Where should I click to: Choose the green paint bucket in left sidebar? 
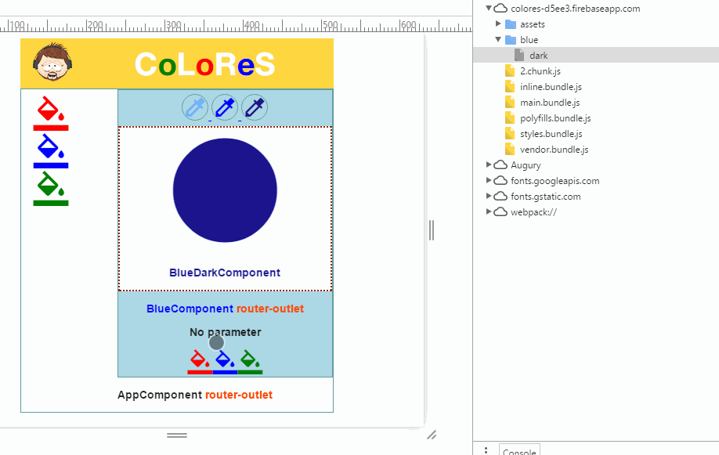[x=50, y=188]
